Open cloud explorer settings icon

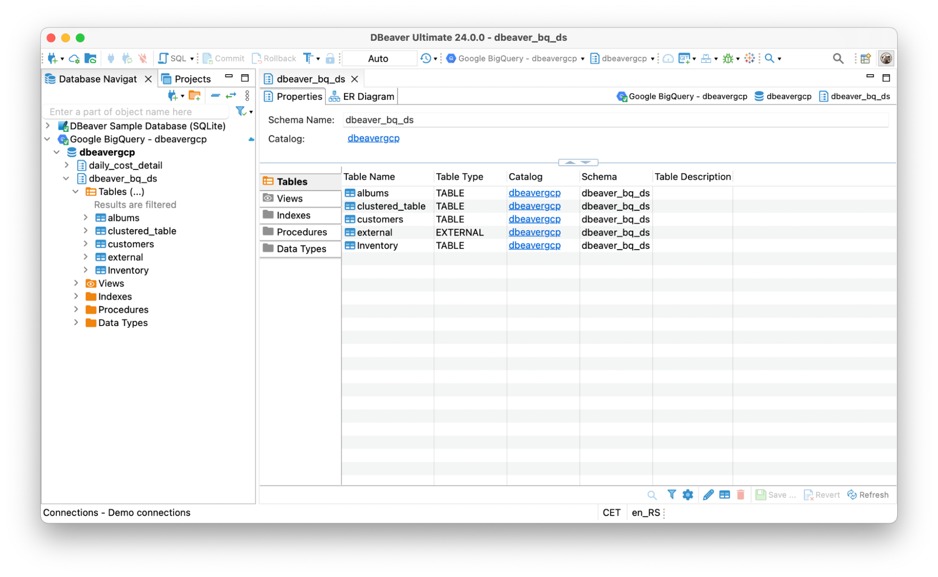(74, 58)
